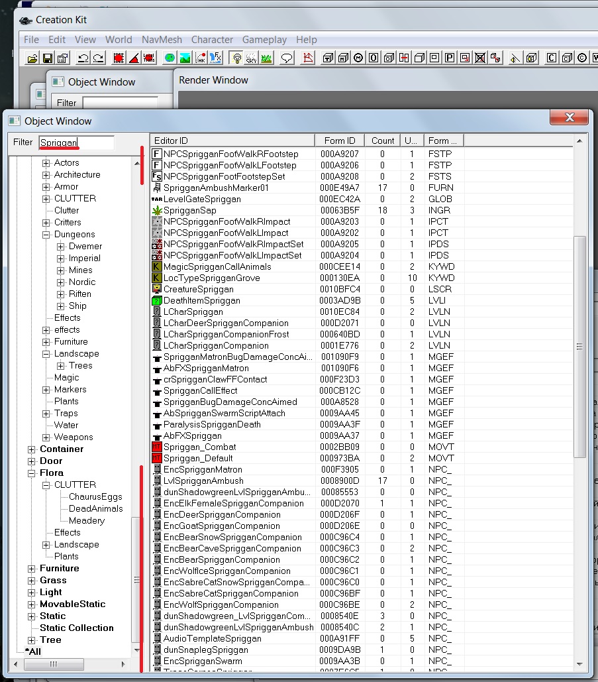The width and height of the screenshot is (598, 682).
Task: Toggle the light bulb lighting icon
Action: pyautogui.click(x=236, y=58)
